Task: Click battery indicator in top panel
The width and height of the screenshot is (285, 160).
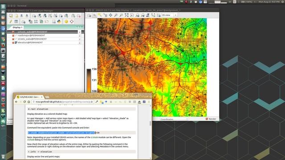Action: [246, 2]
